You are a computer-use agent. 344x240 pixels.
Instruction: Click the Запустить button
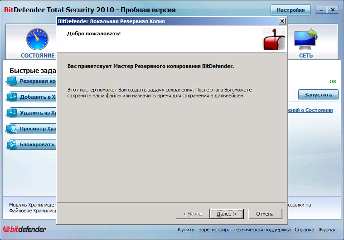pos(318,95)
